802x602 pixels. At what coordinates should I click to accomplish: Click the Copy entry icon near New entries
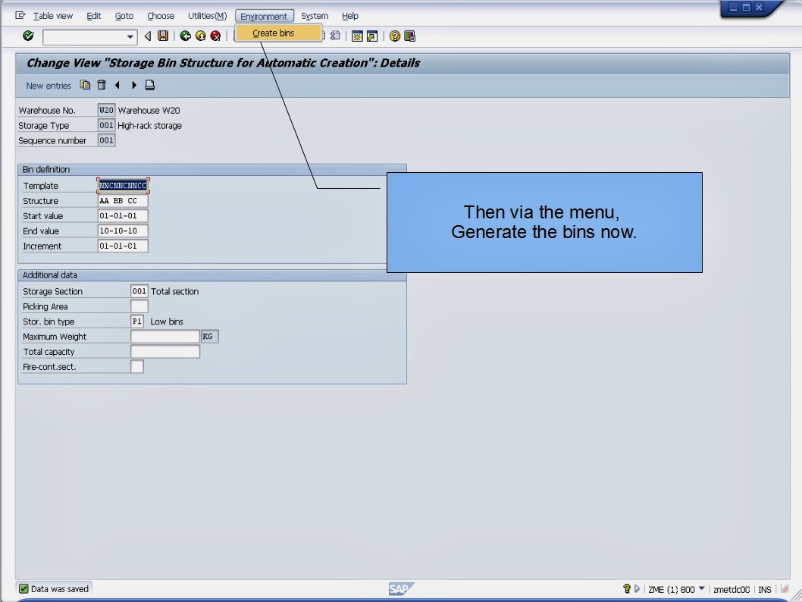pyautogui.click(x=85, y=85)
